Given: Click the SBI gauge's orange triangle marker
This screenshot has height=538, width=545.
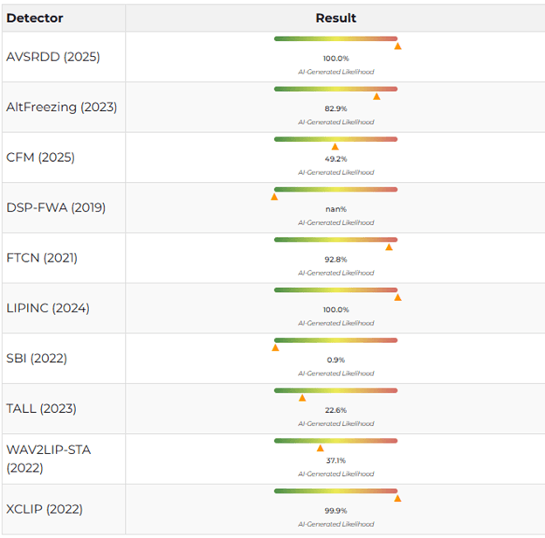Looking at the screenshot, I should coord(275,348).
